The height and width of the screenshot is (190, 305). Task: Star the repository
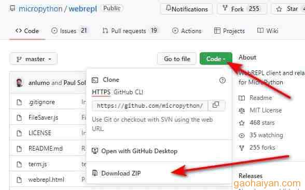coord(288,9)
